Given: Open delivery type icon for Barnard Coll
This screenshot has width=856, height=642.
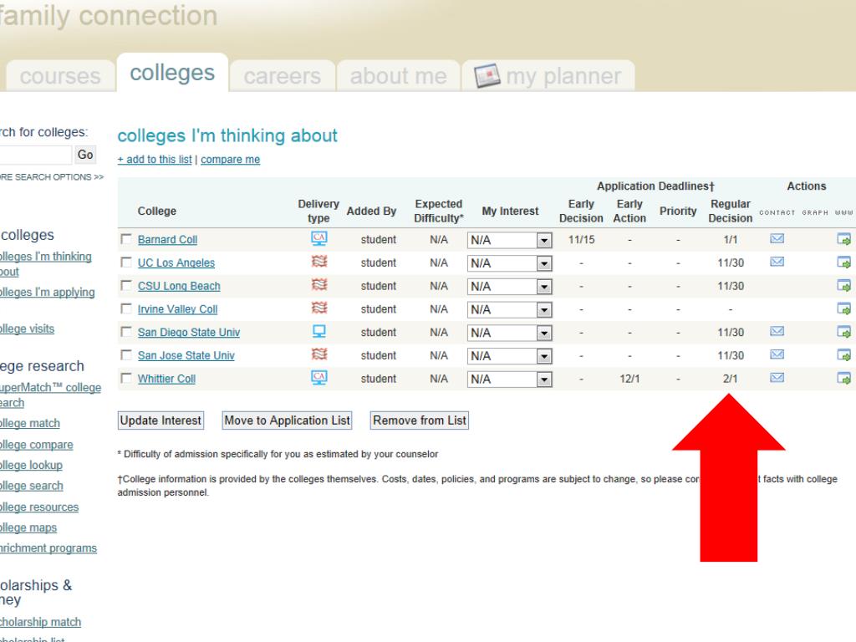Looking at the screenshot, I should (x=318, y=238).
